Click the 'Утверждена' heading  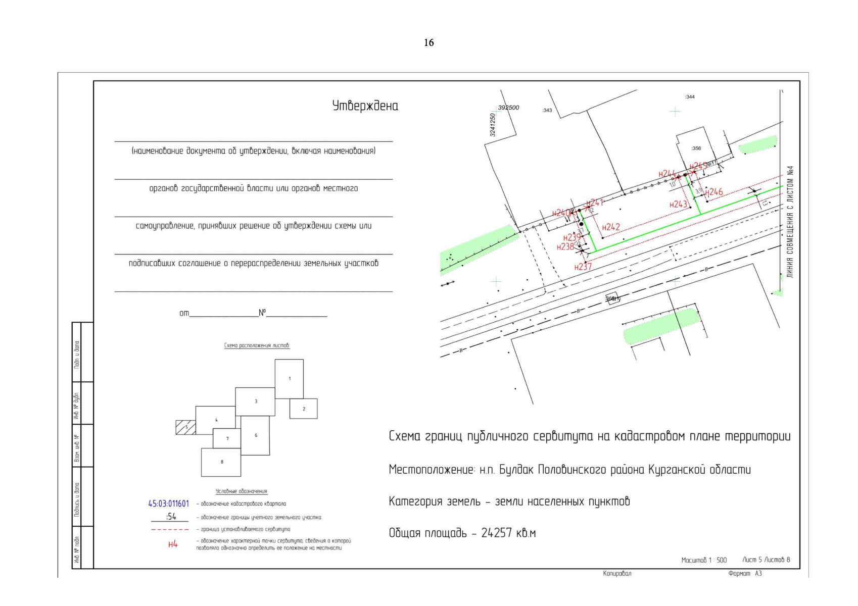pyautogui.click(x=365, y=106)
